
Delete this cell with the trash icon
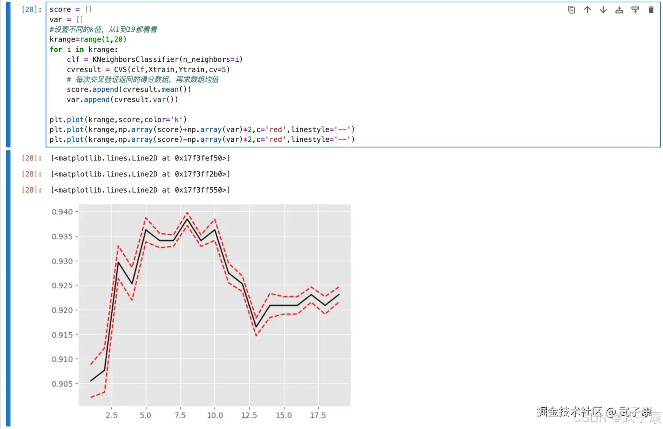click(x=651, y=10)
